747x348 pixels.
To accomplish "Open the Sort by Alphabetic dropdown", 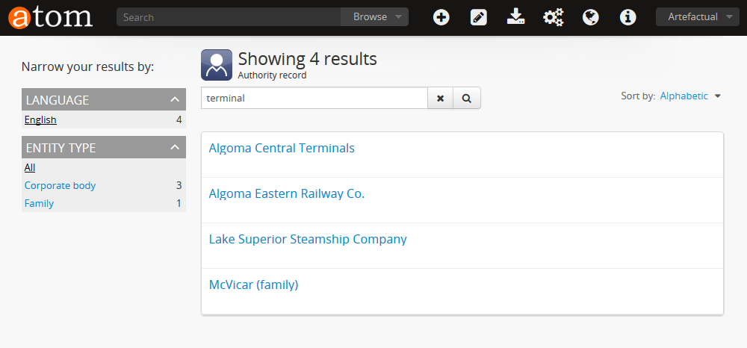I will click(690, 96).
